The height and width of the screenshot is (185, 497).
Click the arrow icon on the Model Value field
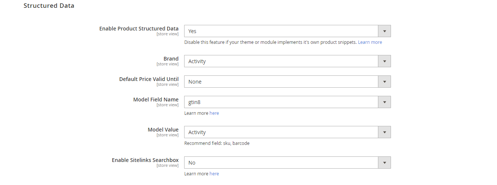384,132
